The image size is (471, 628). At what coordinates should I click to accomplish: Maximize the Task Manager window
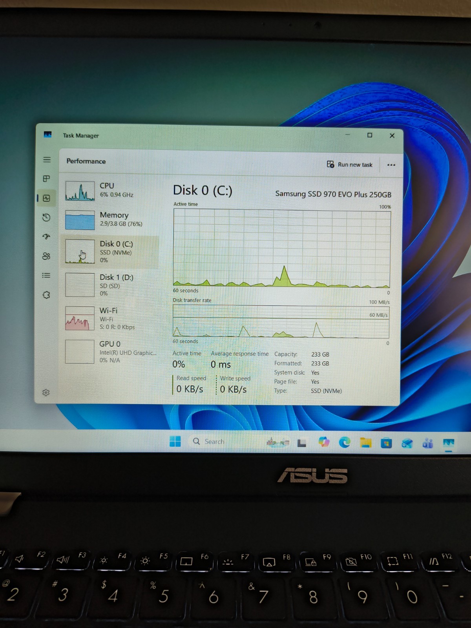(x=370, y=135)
